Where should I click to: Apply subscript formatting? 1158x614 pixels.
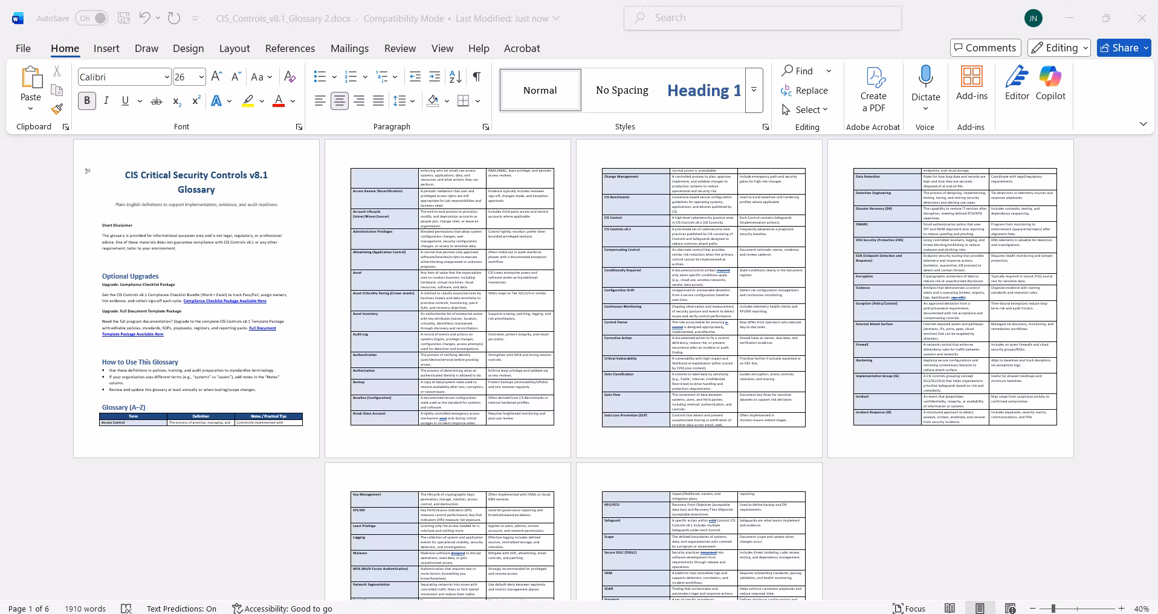[176, 101]
